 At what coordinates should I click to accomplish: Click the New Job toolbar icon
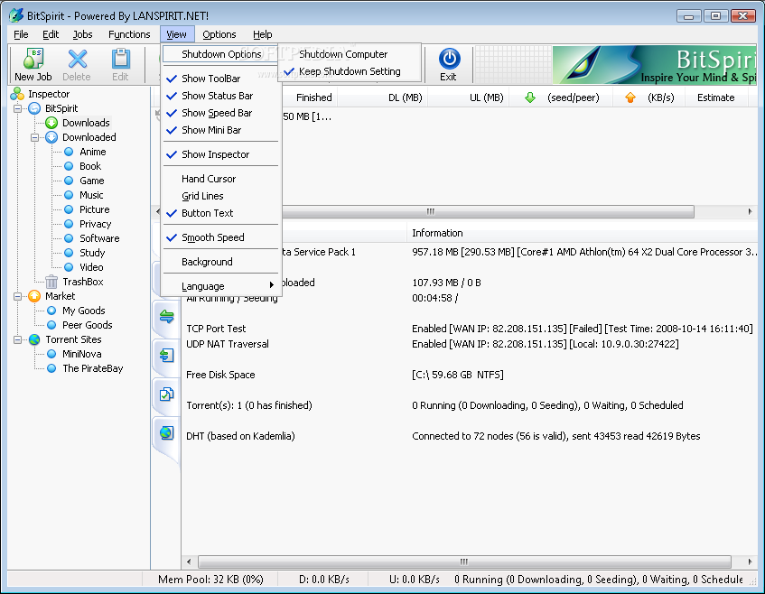33,59
